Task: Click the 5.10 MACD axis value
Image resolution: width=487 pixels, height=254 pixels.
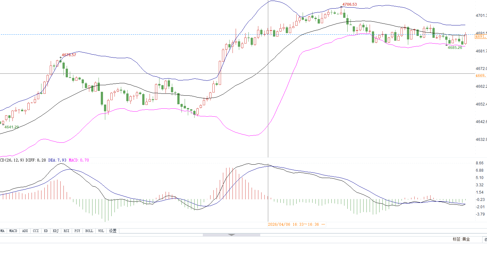Action: point(480,178)
